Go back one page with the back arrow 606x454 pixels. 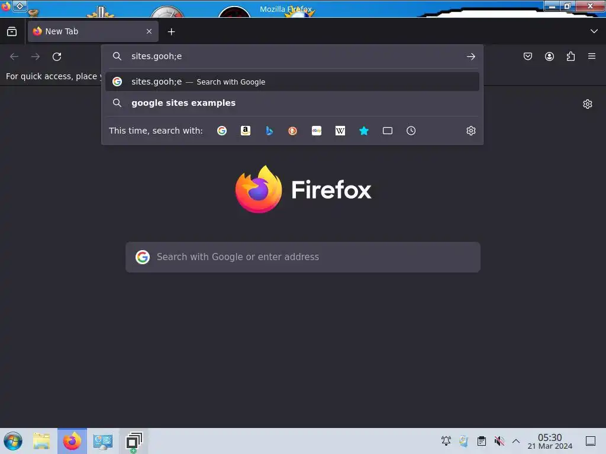tap(14, 57)
